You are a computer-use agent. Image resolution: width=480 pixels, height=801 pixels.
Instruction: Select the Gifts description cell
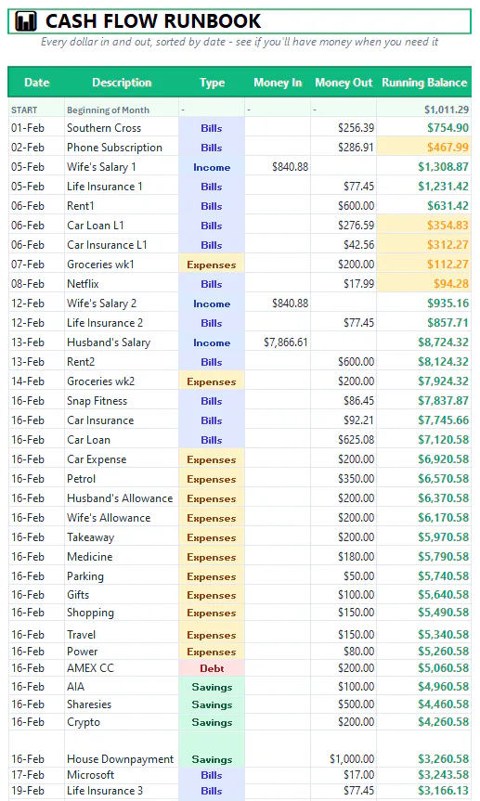coord(122,595)
